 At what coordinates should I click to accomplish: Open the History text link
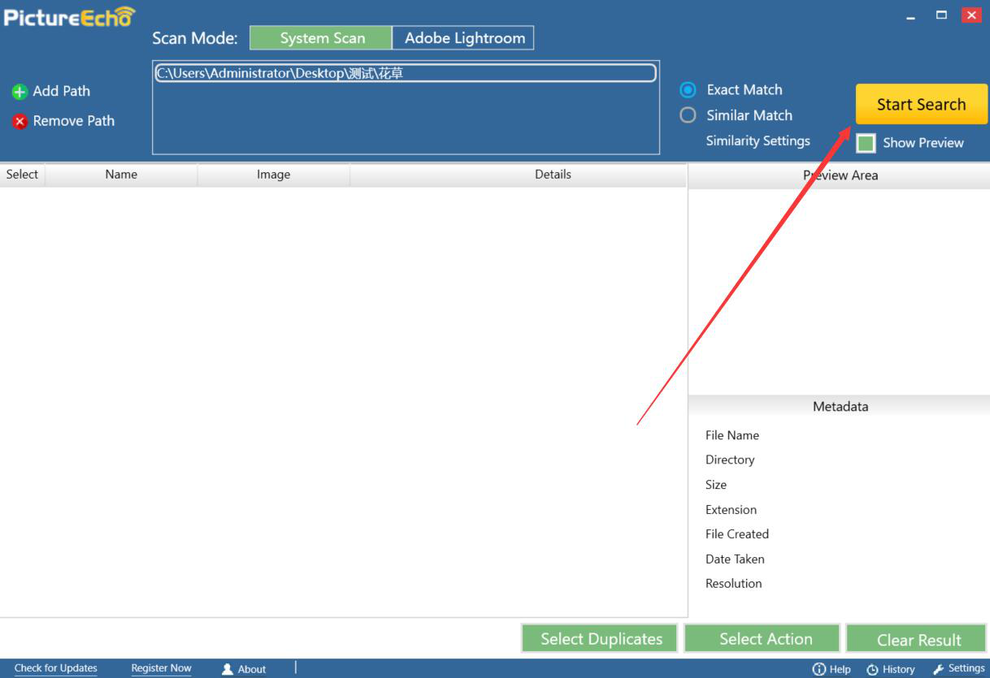tap(899, 669)
